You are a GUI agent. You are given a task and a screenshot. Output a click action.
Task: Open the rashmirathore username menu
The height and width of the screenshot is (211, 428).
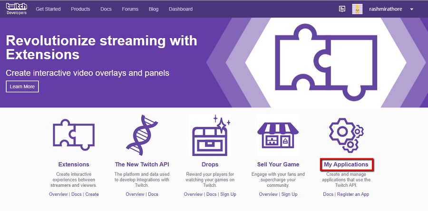[x=385, y=9]
